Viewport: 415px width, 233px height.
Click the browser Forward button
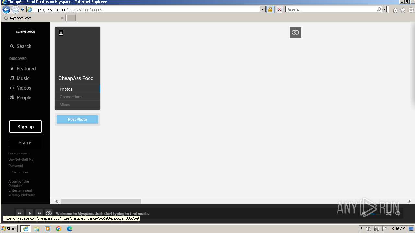[15, 9]
